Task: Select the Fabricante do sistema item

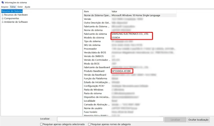Action: click(x=95, y=34)
